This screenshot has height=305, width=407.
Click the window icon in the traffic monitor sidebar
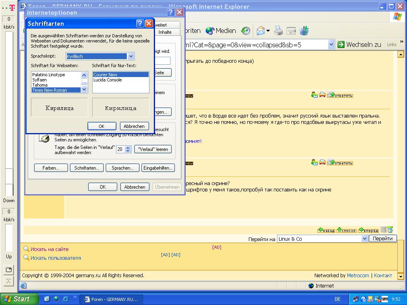(x=9, y=270)
